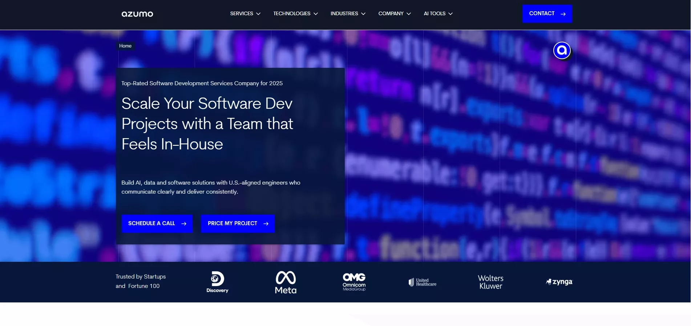The width and height of the screenshot is (691, 326).
Task: Expand the Industries dropdown chevron
Action: (x=363, y=14)
